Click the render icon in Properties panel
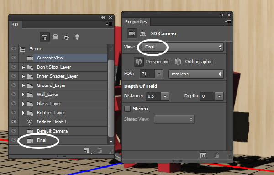This screenshot has height=175, width=274. (x=203, y=155)
